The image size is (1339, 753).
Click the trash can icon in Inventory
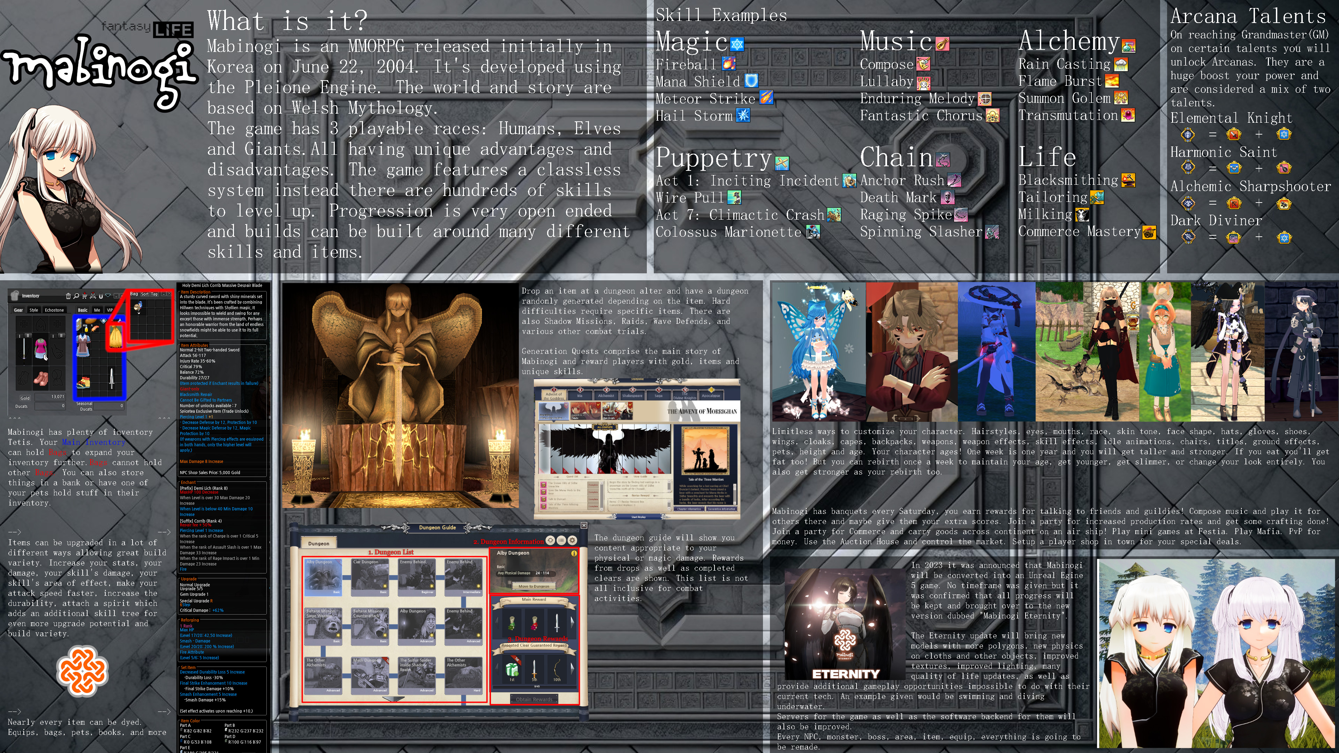pos(68,296)
